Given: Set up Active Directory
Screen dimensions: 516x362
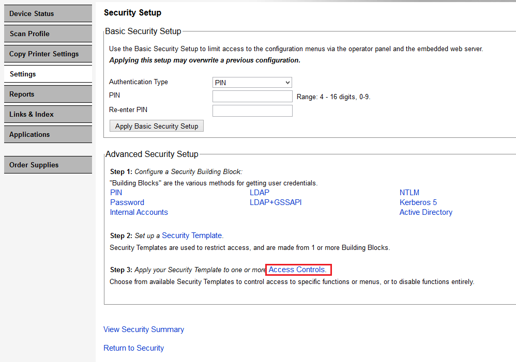Looking at the screenshot, I should pyautogui.click(x=426, y=212).
